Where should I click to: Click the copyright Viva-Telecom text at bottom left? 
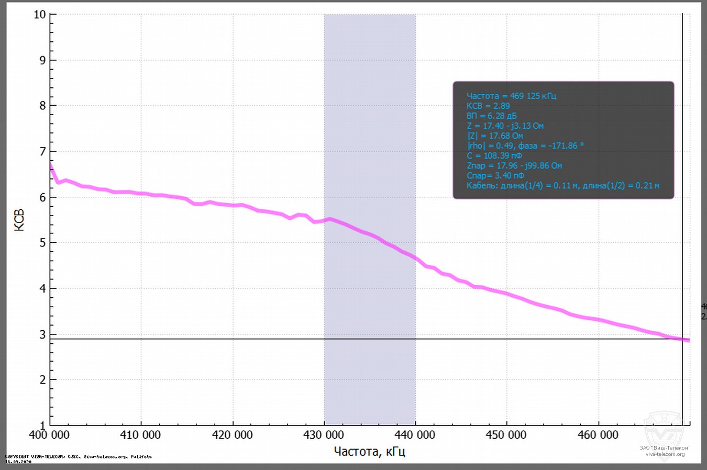79,456
